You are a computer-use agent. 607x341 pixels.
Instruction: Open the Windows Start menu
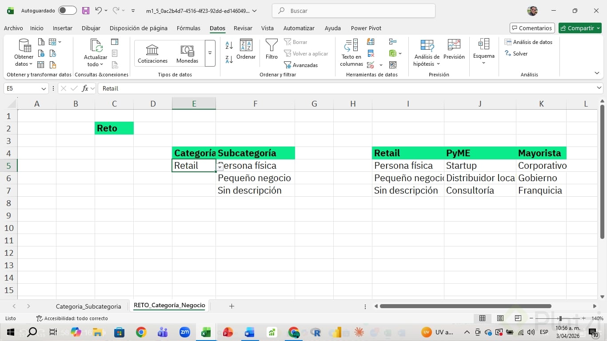point(11,332)
